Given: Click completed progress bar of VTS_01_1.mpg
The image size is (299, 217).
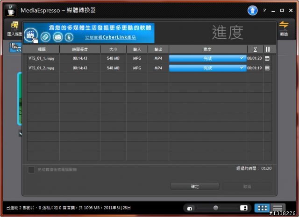Looking at the screenshot, I should 207,58.
